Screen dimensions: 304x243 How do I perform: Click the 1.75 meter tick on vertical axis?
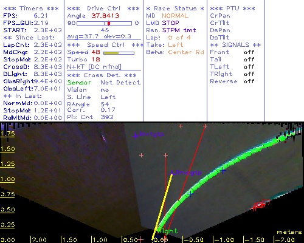pyautogui.click(x=7, y=134)
